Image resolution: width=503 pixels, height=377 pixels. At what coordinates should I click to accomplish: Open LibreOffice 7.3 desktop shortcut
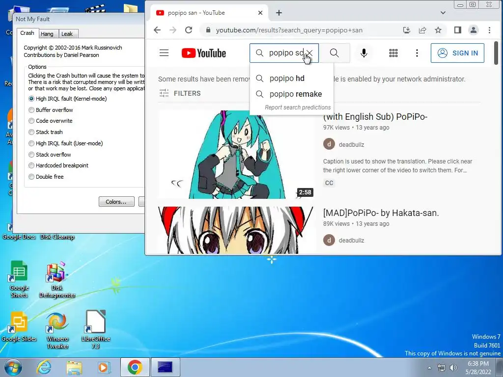tap(96, 330)
